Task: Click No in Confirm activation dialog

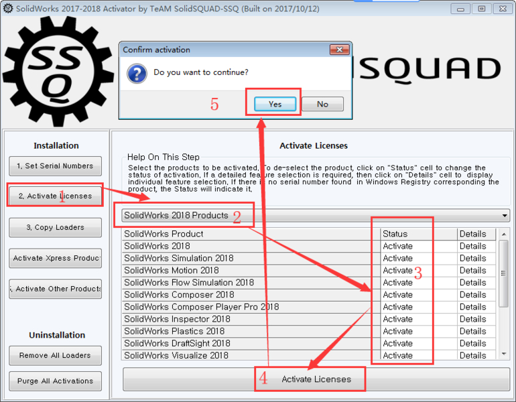Action: tap(322, 104)
